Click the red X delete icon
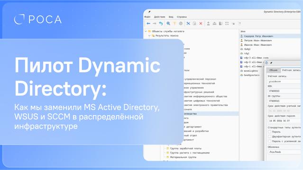This screenshot has width=303, height=170. click(201, 24)
